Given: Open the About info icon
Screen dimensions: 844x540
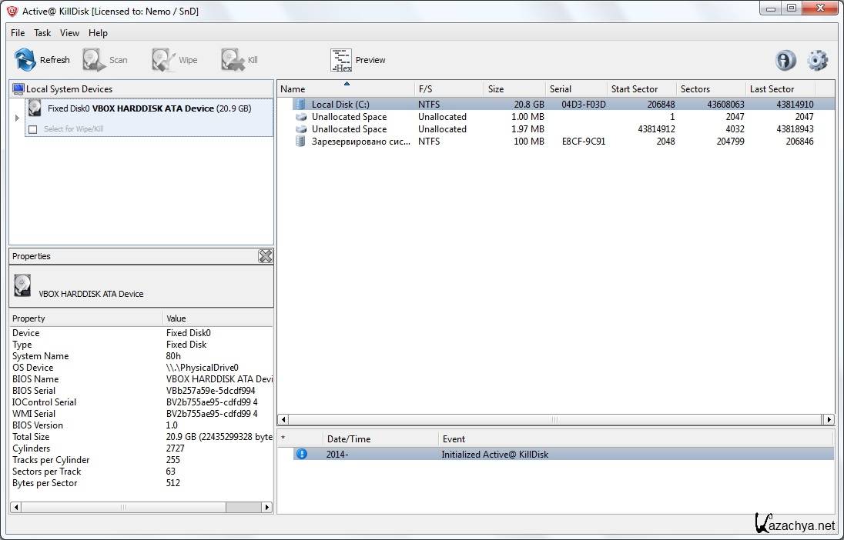Looking at the screenshot, I should pyautogui.click(x=785, y=60).
